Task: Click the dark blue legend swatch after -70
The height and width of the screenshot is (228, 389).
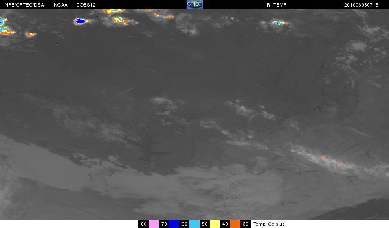Action: 174,224
